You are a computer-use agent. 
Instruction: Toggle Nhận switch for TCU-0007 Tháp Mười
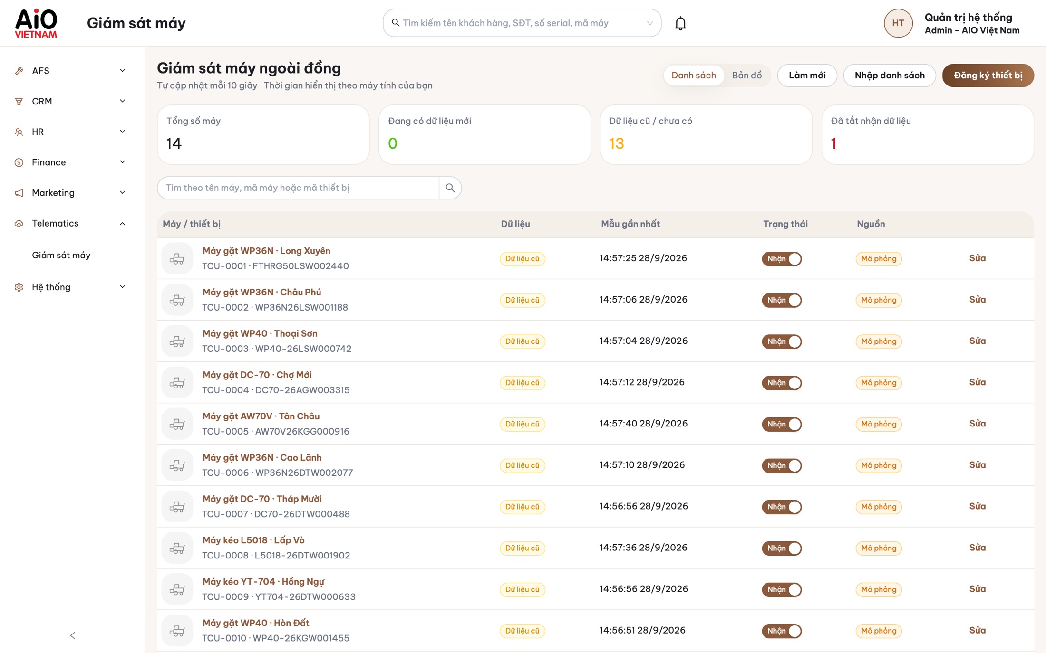pos(782,507)
